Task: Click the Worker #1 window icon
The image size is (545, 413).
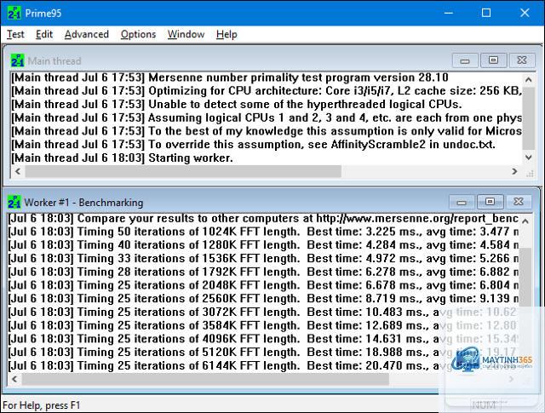Action: (14, 202)
